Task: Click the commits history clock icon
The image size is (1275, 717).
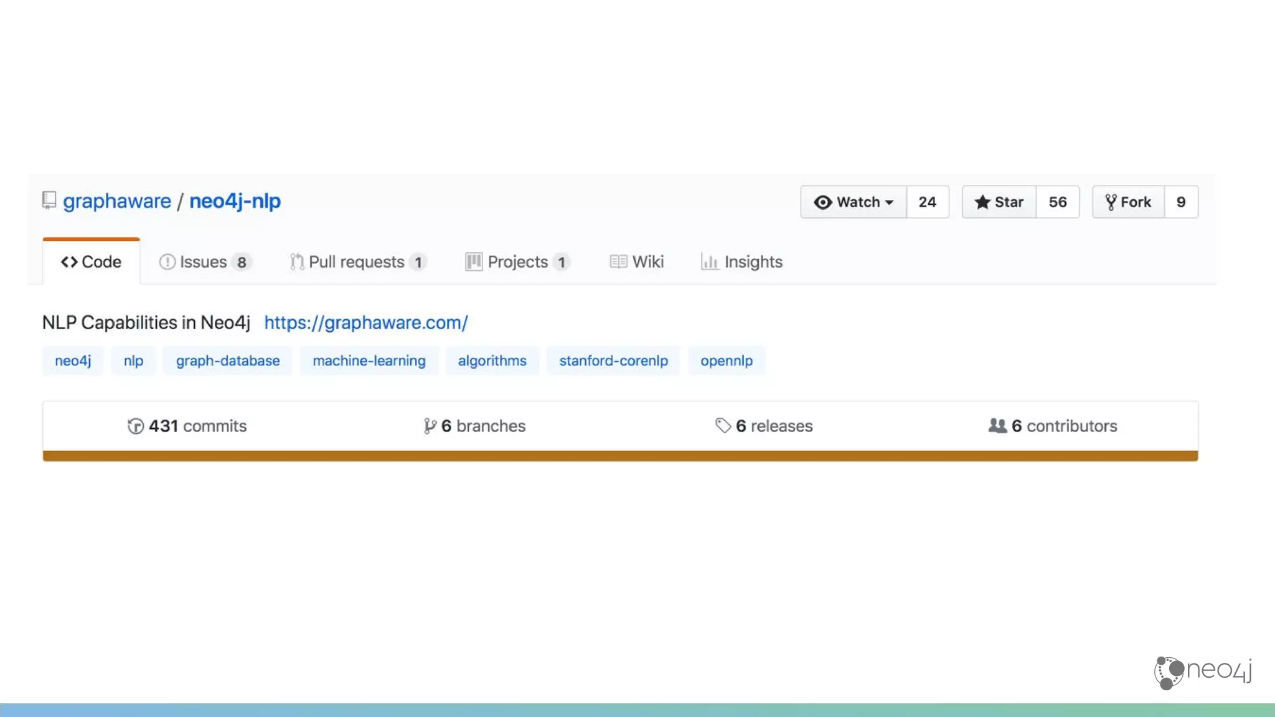Action: click(x=135, y=426)
